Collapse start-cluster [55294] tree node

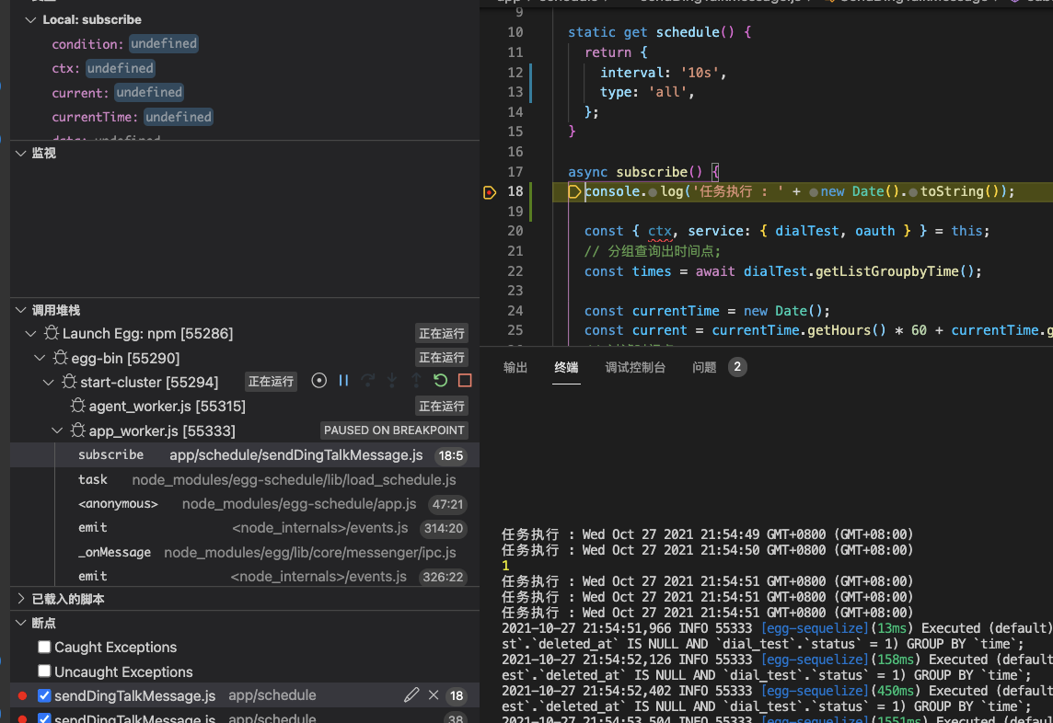pos(49,382)
